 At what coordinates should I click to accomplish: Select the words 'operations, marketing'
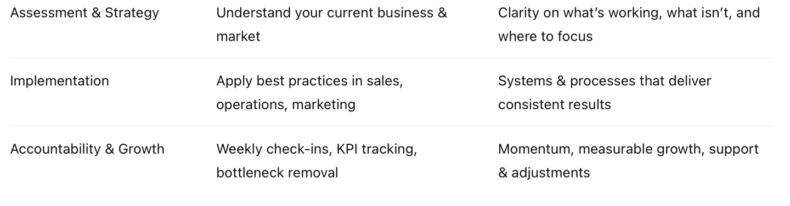tap(286, 104)
